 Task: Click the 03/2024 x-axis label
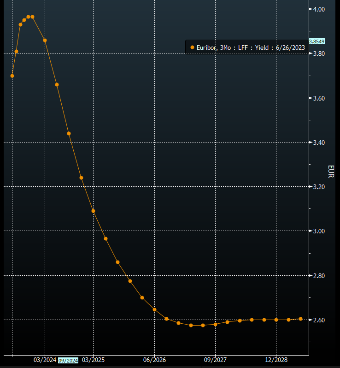point(45,360)
